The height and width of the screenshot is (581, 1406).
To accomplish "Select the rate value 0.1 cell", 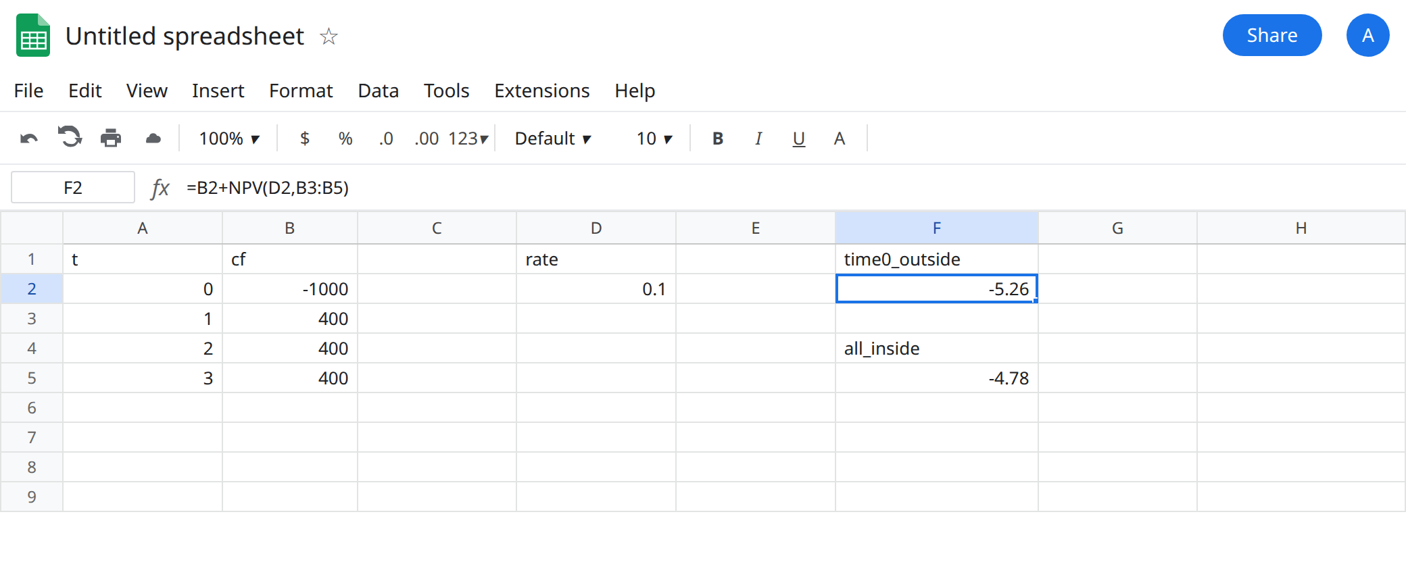I will coord(596,289).
